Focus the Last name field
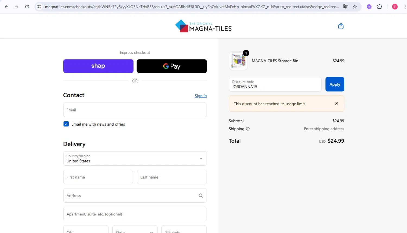 coord(172,177)
